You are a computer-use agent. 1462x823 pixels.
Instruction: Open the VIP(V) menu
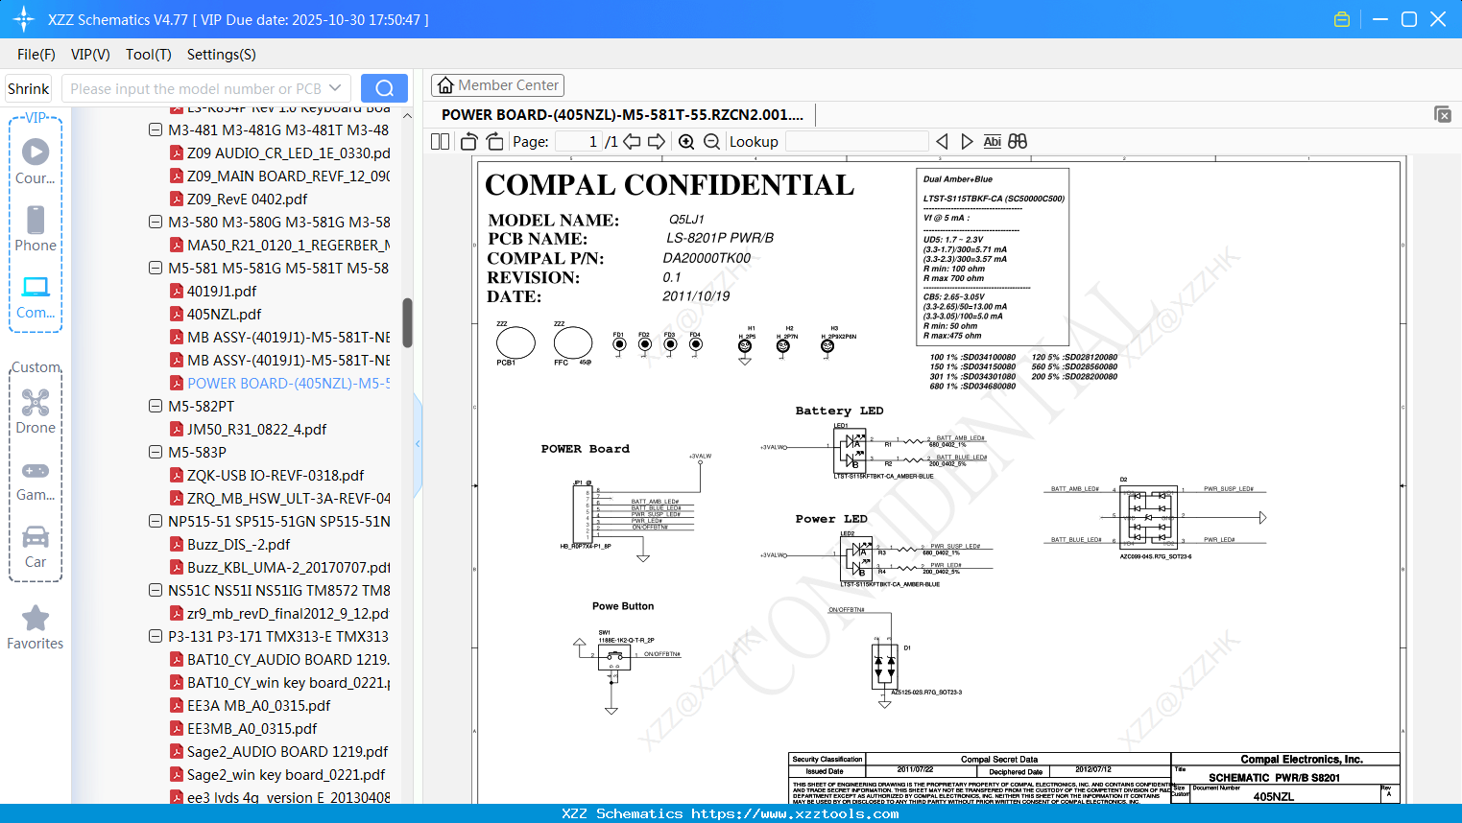(90, 55)
